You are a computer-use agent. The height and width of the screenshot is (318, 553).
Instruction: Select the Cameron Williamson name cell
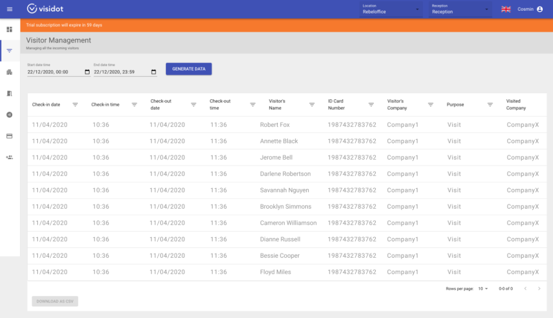point(288,223)
